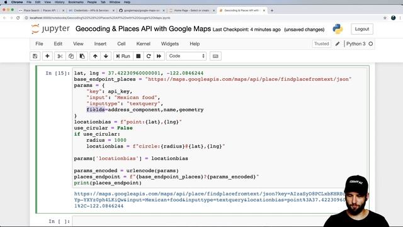Click the Python 3 kernel idle circle
This screenshot has height=227, width=403.
pyautogui.click(x=371, y=44)
